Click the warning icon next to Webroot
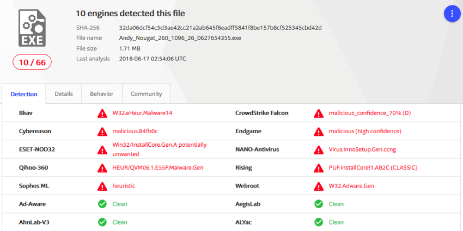Screen dimensions: 463x231 click(x=319, y=186)
